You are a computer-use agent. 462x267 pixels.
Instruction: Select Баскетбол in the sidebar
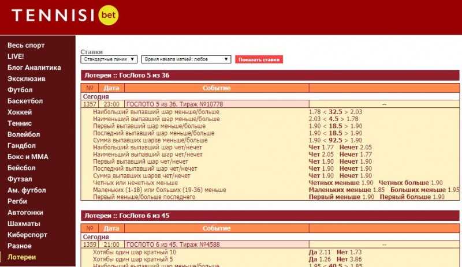click(x=25, y=101)
